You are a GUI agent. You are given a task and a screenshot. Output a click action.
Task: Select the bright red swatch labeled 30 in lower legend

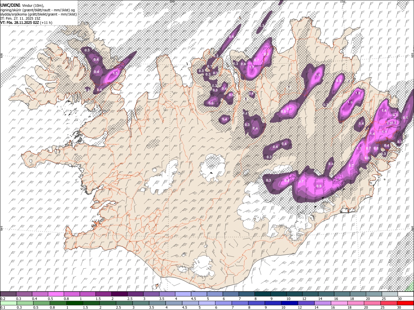tap(406, 303)
